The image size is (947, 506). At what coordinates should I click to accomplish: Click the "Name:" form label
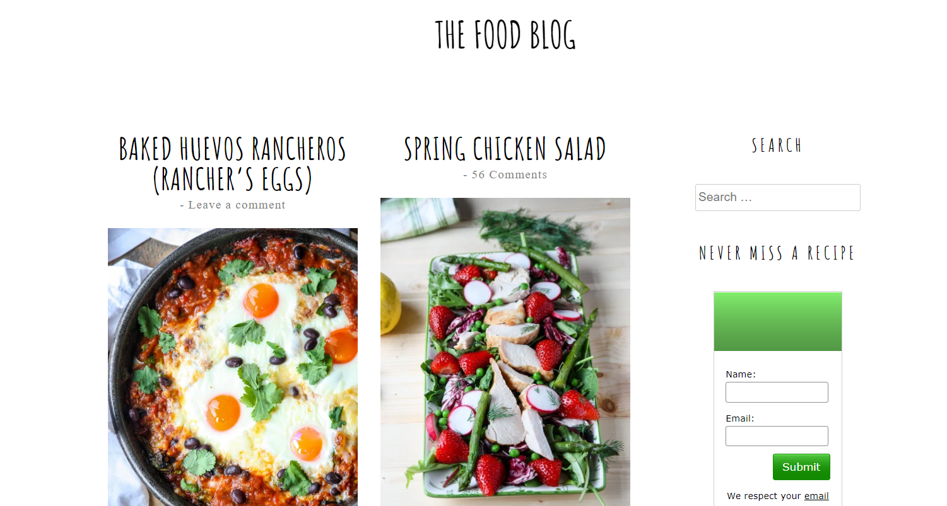click(x=740, y=374)
